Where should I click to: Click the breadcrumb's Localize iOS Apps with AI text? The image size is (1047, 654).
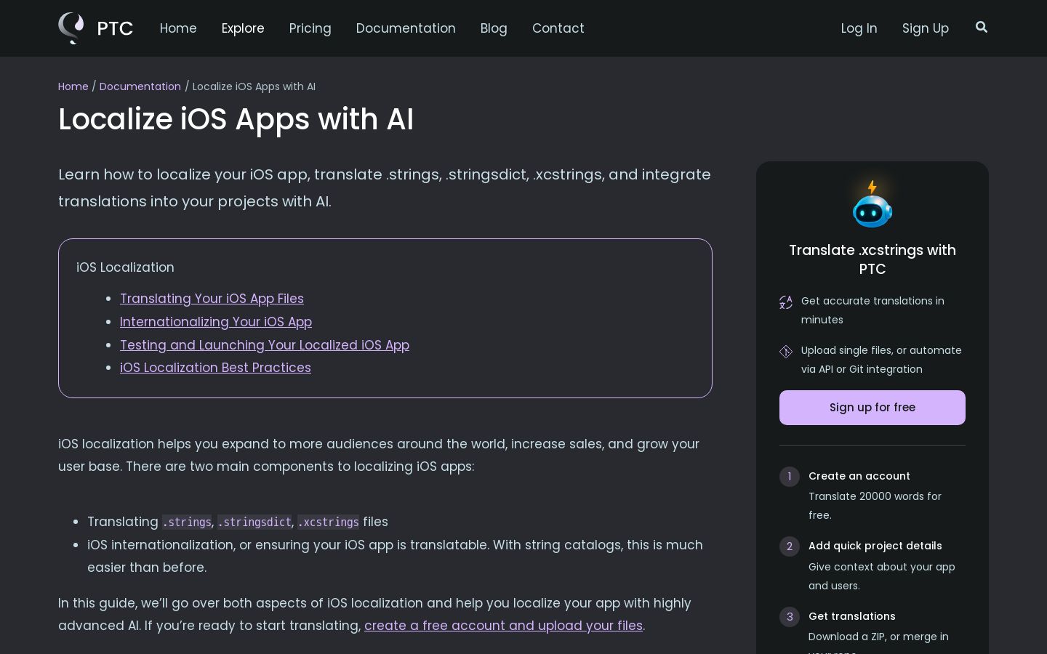254,86
